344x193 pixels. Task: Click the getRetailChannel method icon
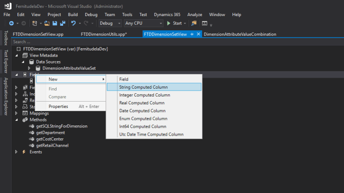pyautogui.click(x=32, y=146)
